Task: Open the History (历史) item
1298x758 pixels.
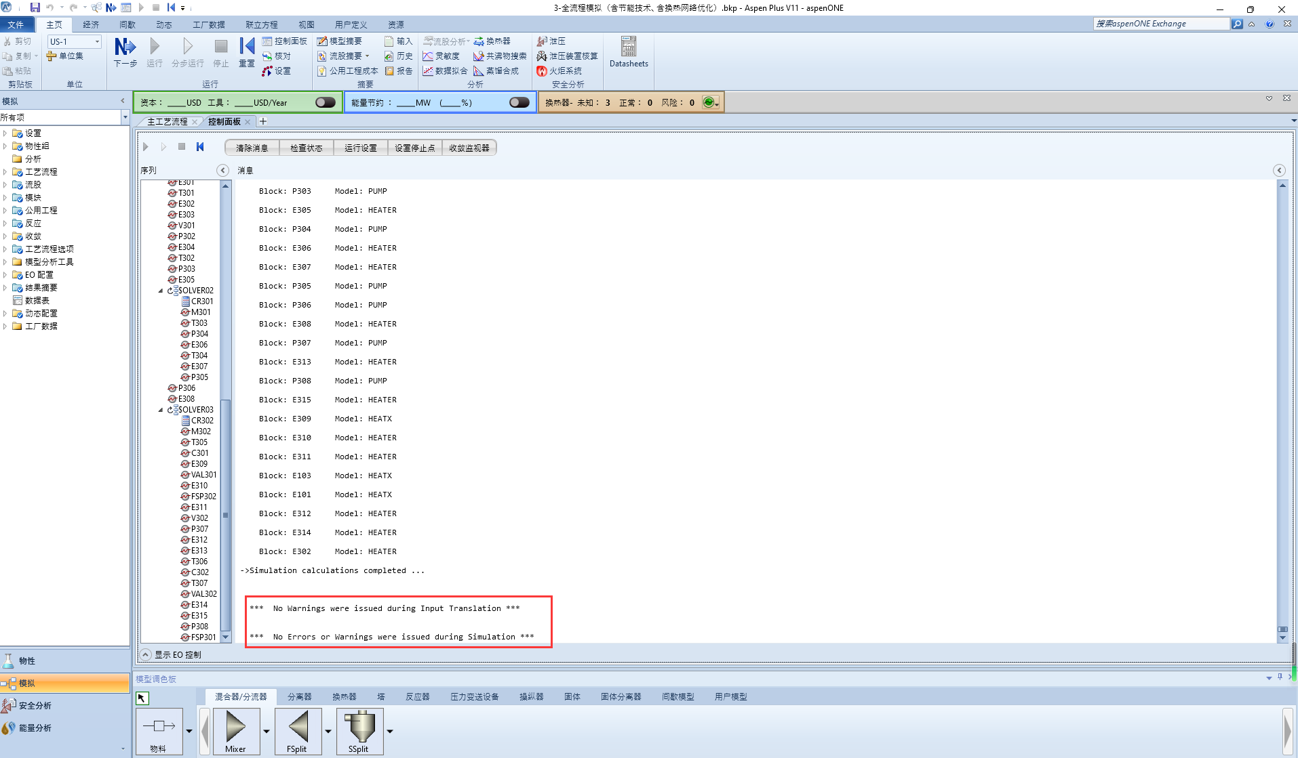Action: [x=399, y=56]
